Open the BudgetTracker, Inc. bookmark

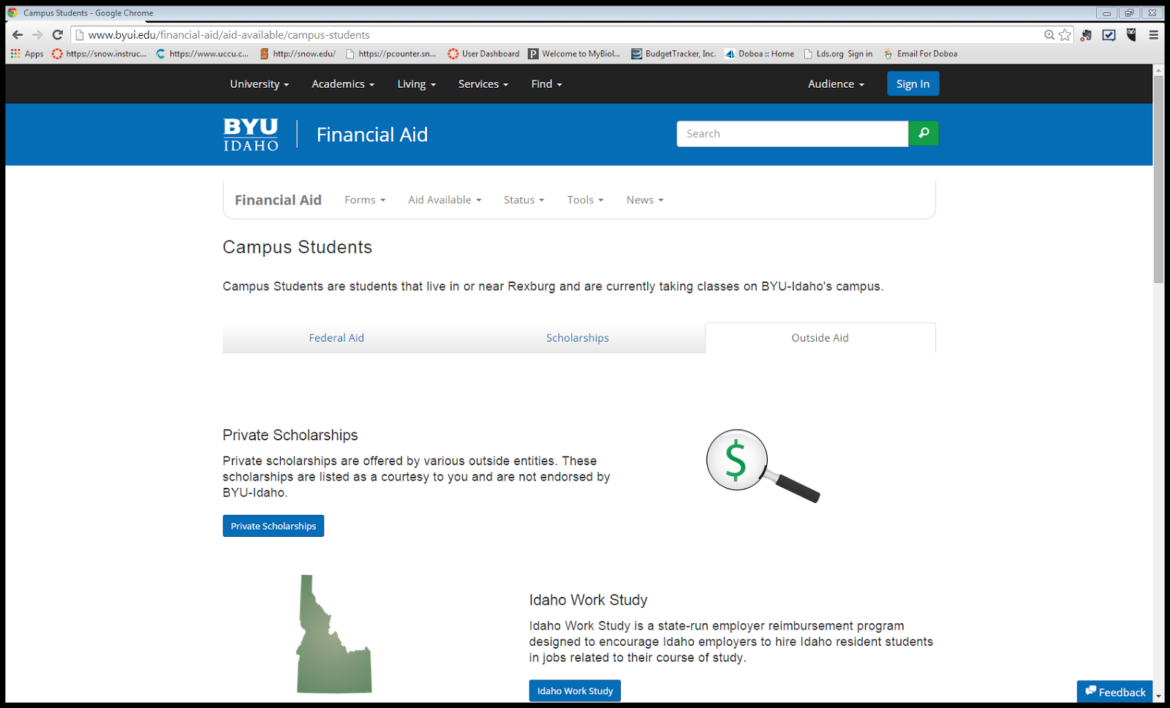coord(673,53)
